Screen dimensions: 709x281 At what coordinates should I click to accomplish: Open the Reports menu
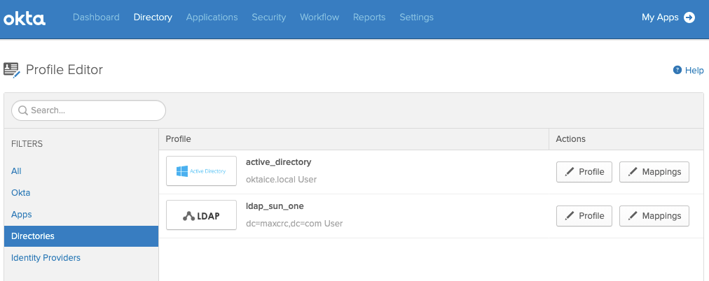coord(369,17)
